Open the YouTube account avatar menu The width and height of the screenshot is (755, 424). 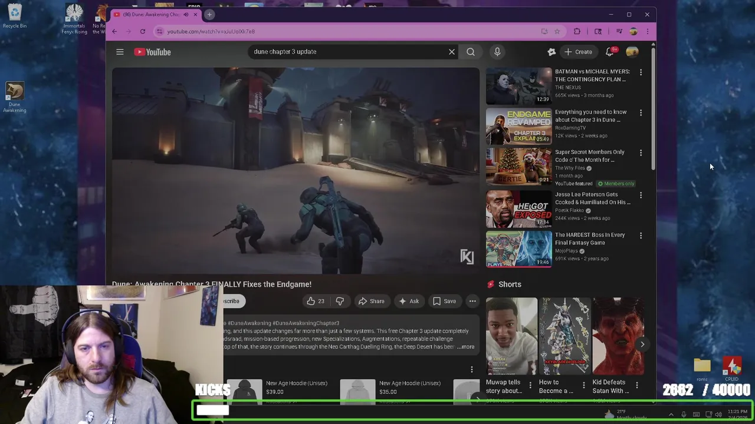point(632,52)
